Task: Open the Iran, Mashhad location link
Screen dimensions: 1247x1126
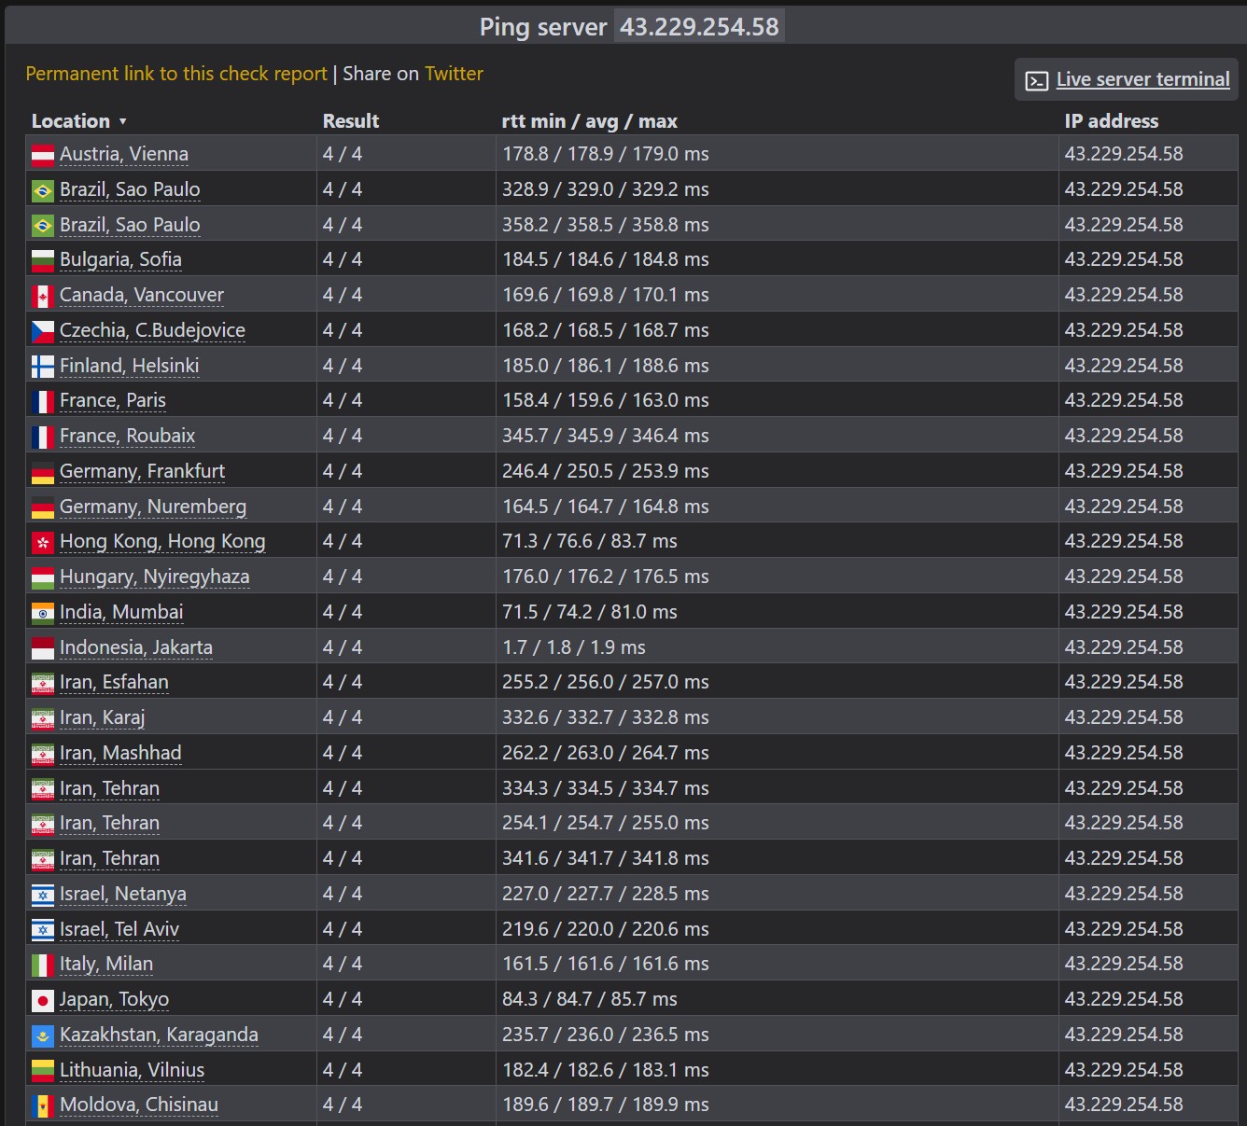Action: click(x=120, y=753)
